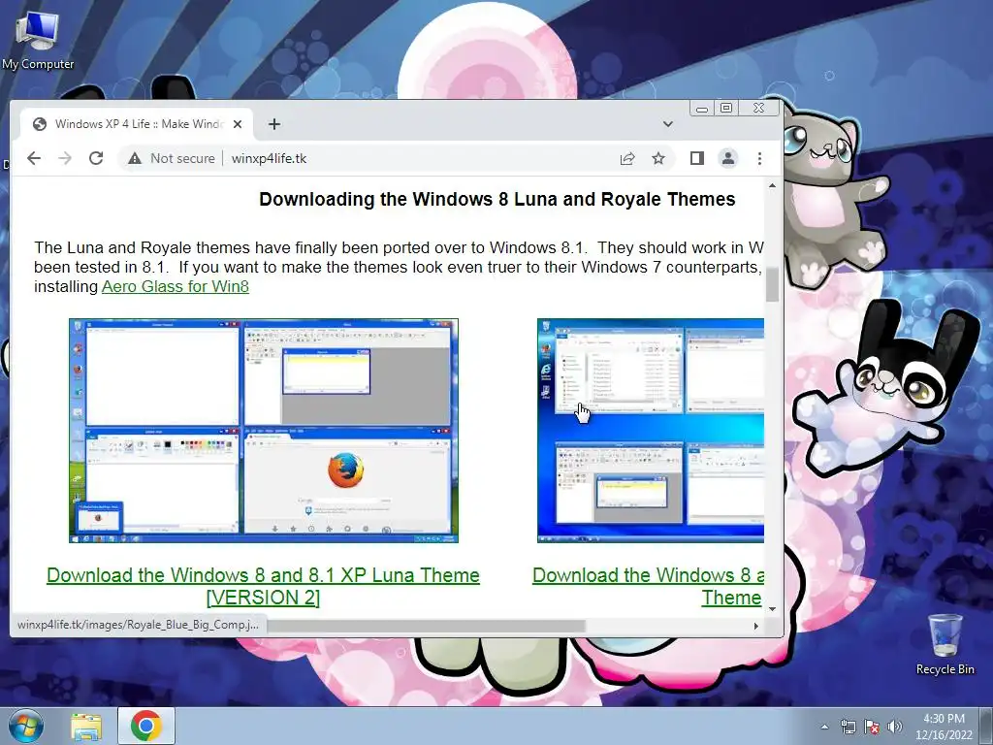The height and width of the screenshot is (745, 993).
Task: Select the Recycle Bin desktop icon
Action: point(945,644)
